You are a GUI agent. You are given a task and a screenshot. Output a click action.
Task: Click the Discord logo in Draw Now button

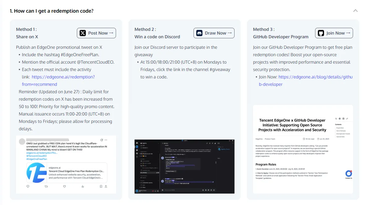(x=199, y=33)
